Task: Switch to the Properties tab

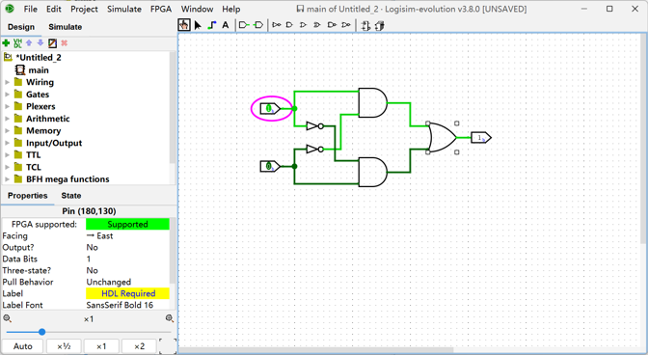Action: click(27, 196)
